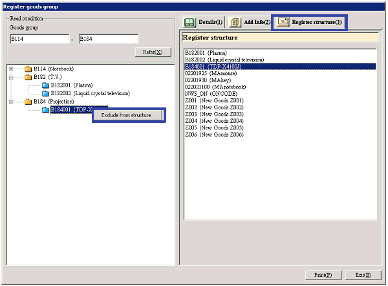Image resolution: width=388 pixels, height=286 pixels.
Task: Click the B182001 Plasma folder icon in tree
Action: click(x=45, y=85)
